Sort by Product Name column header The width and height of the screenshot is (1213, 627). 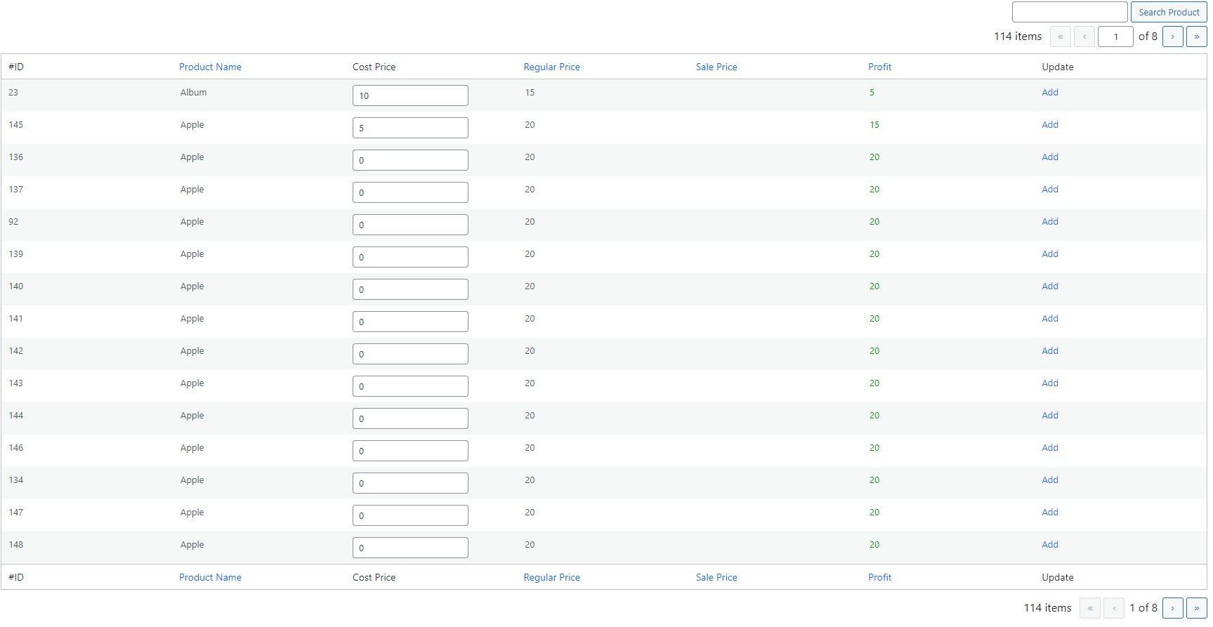click(210, 67)
